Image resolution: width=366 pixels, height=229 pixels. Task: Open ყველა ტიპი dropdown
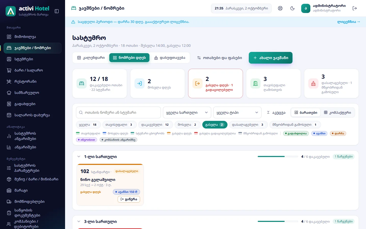[237, 112]
